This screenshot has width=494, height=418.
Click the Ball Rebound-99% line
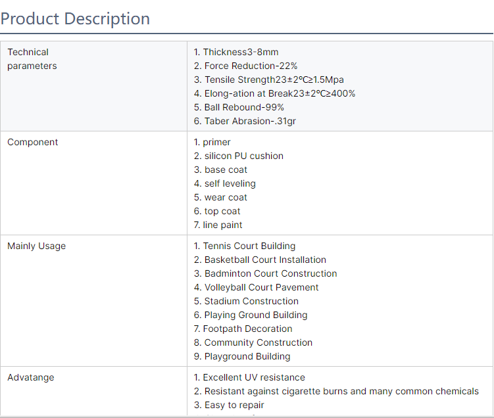pos(239,107)
